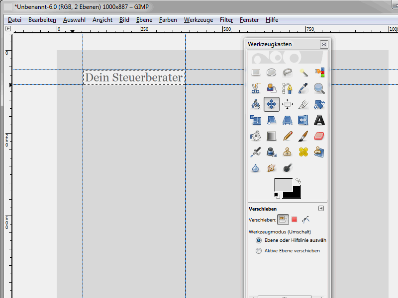Image resolution: width=398 pixels, height=298 pixels.
Task: Close the Werkzeugkasten panel
Action: coord(324,44)
